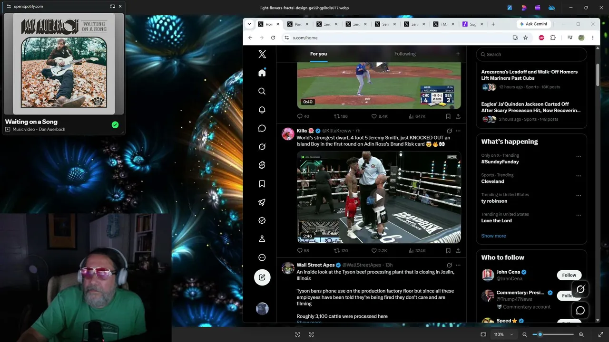
Task: Open the floating Grok button over the Follow list
Action: (x=580, y=289)
